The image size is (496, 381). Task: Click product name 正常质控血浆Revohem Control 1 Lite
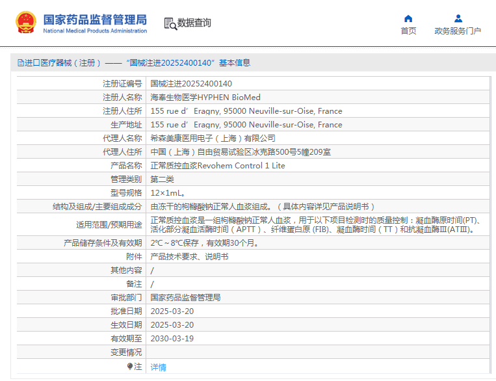218,166
